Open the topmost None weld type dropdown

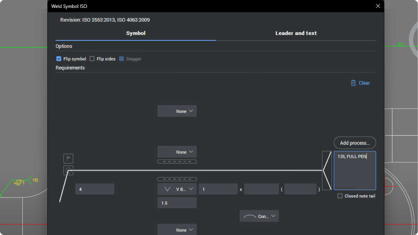(177, 111)
